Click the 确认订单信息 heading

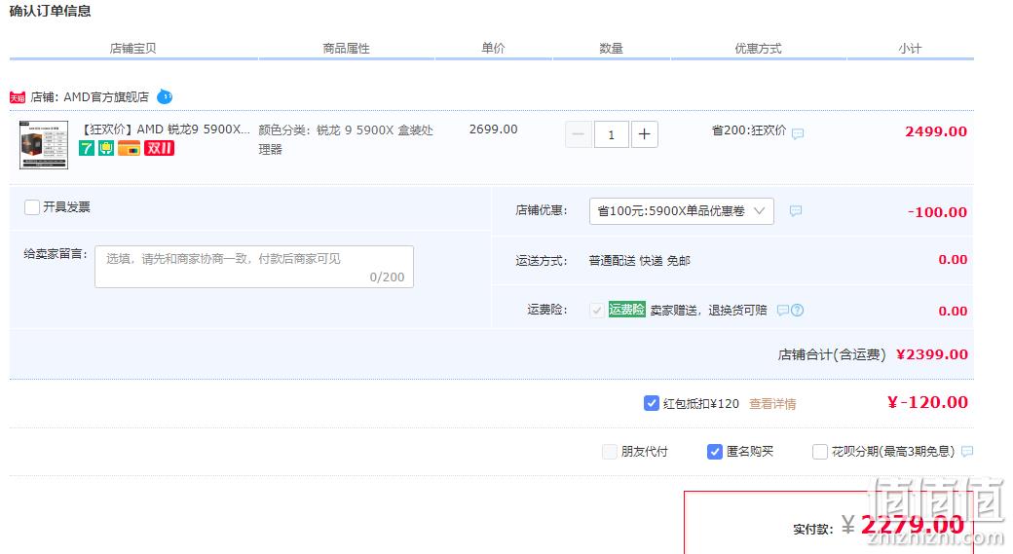(x=51, y=11)
